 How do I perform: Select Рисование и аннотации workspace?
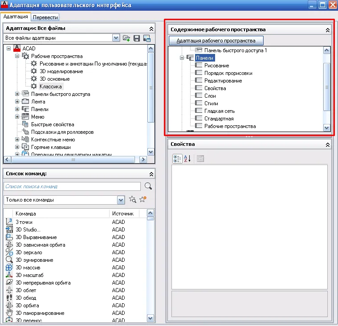coord(93,64)
